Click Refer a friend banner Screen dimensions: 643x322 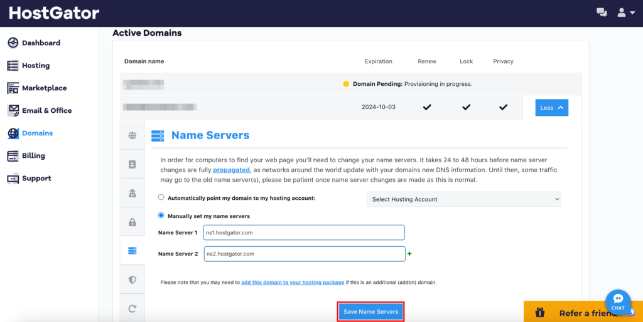583,312
